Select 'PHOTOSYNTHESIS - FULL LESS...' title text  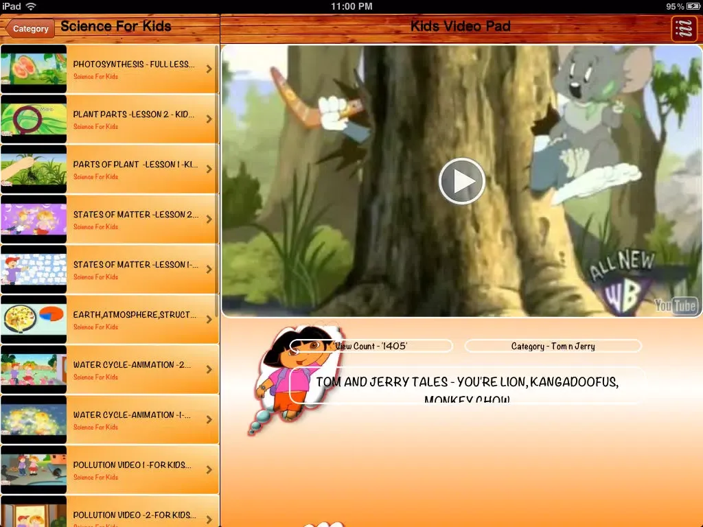pos(134,64)
